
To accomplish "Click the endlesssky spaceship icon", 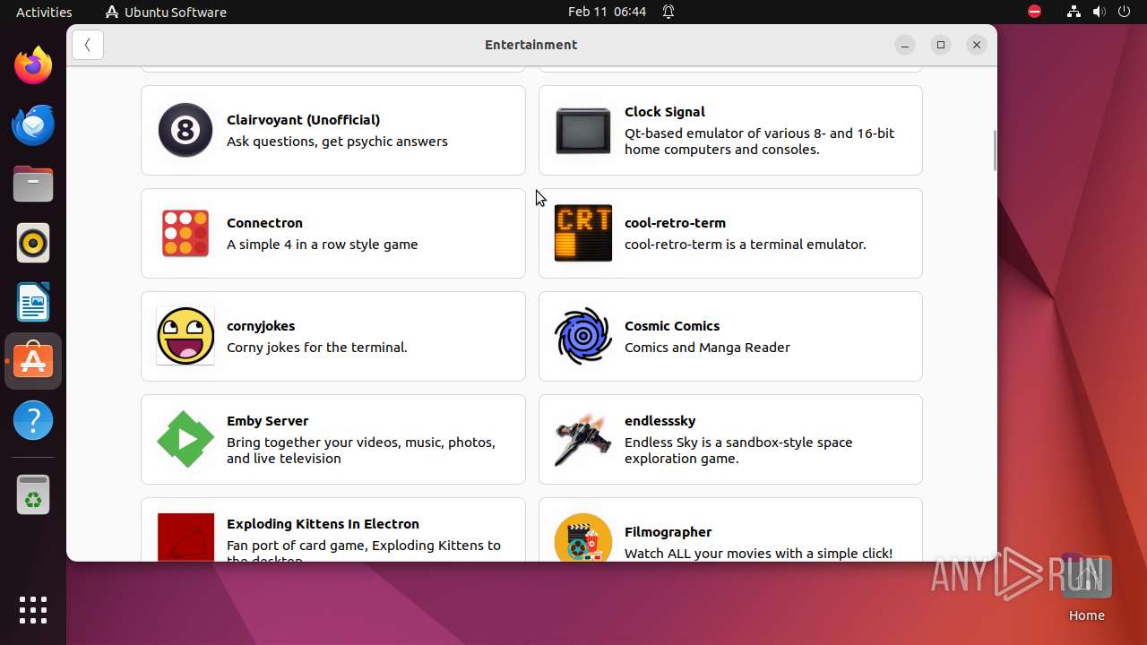I will [583, 439].
